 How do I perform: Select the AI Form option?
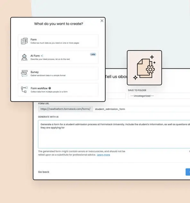pos(58,57)
